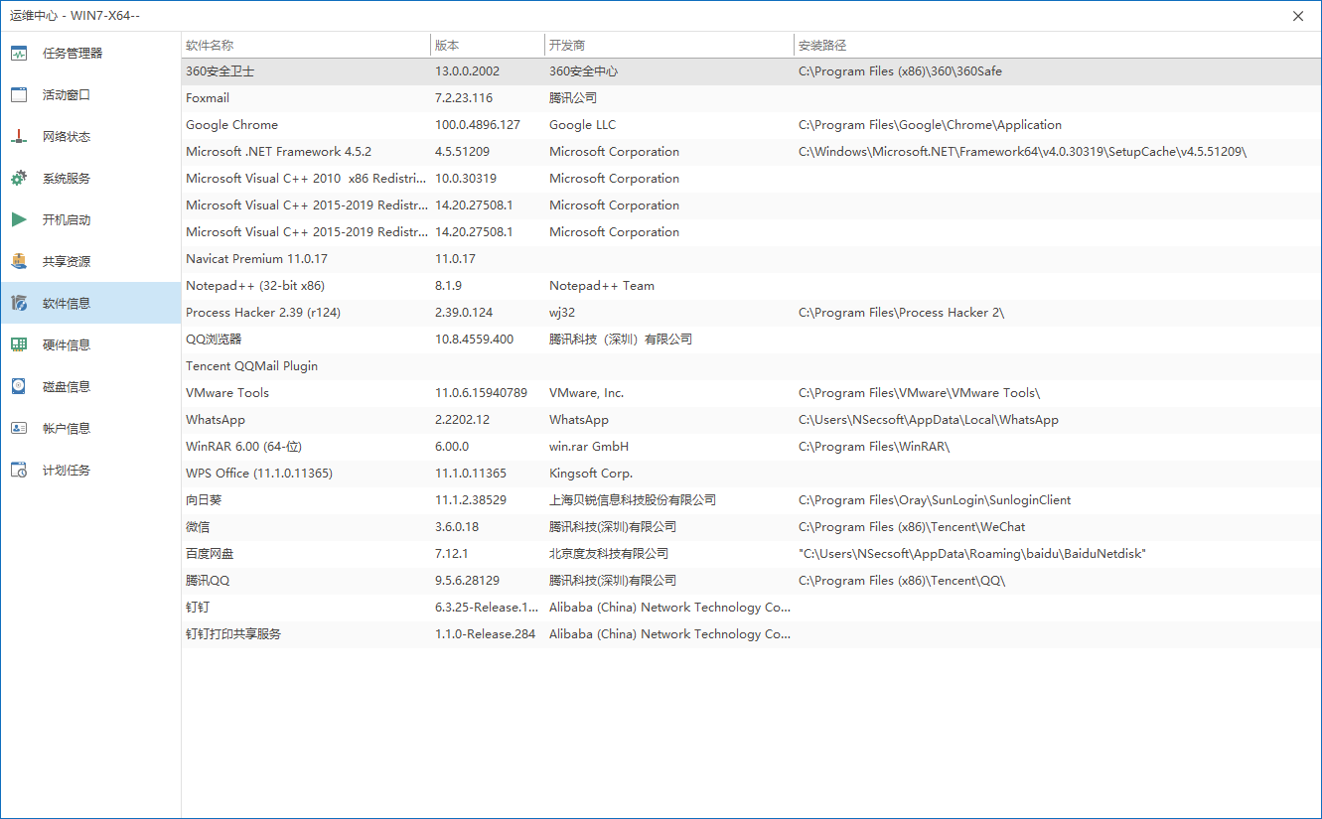This screenshot has width=1322, height=819.
Task: Select the 硬件信息 label
Action: click(x=66, y=345)
